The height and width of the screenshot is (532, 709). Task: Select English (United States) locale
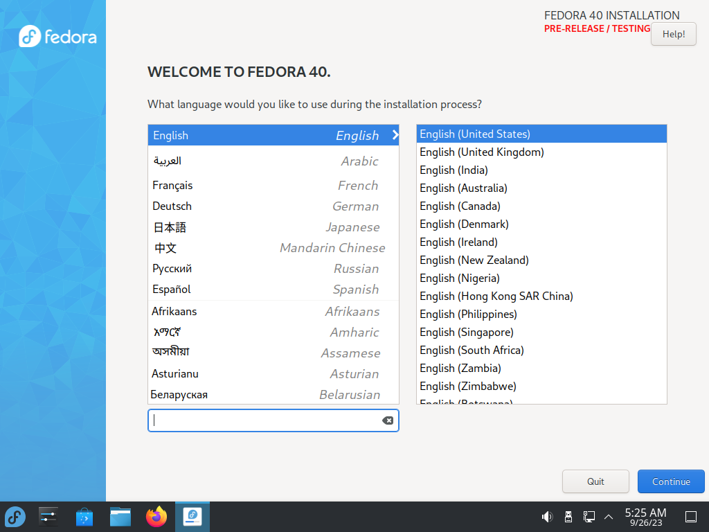(541, 134)
